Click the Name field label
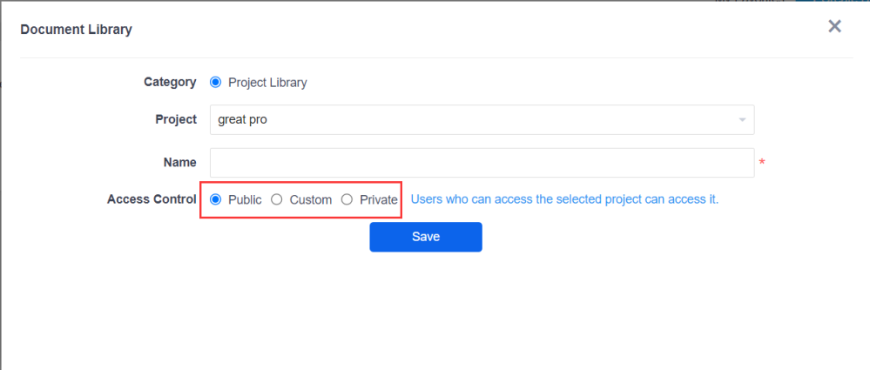Image resolution: width=870 pixels, height=370 pixels. [x=179, y=162]
